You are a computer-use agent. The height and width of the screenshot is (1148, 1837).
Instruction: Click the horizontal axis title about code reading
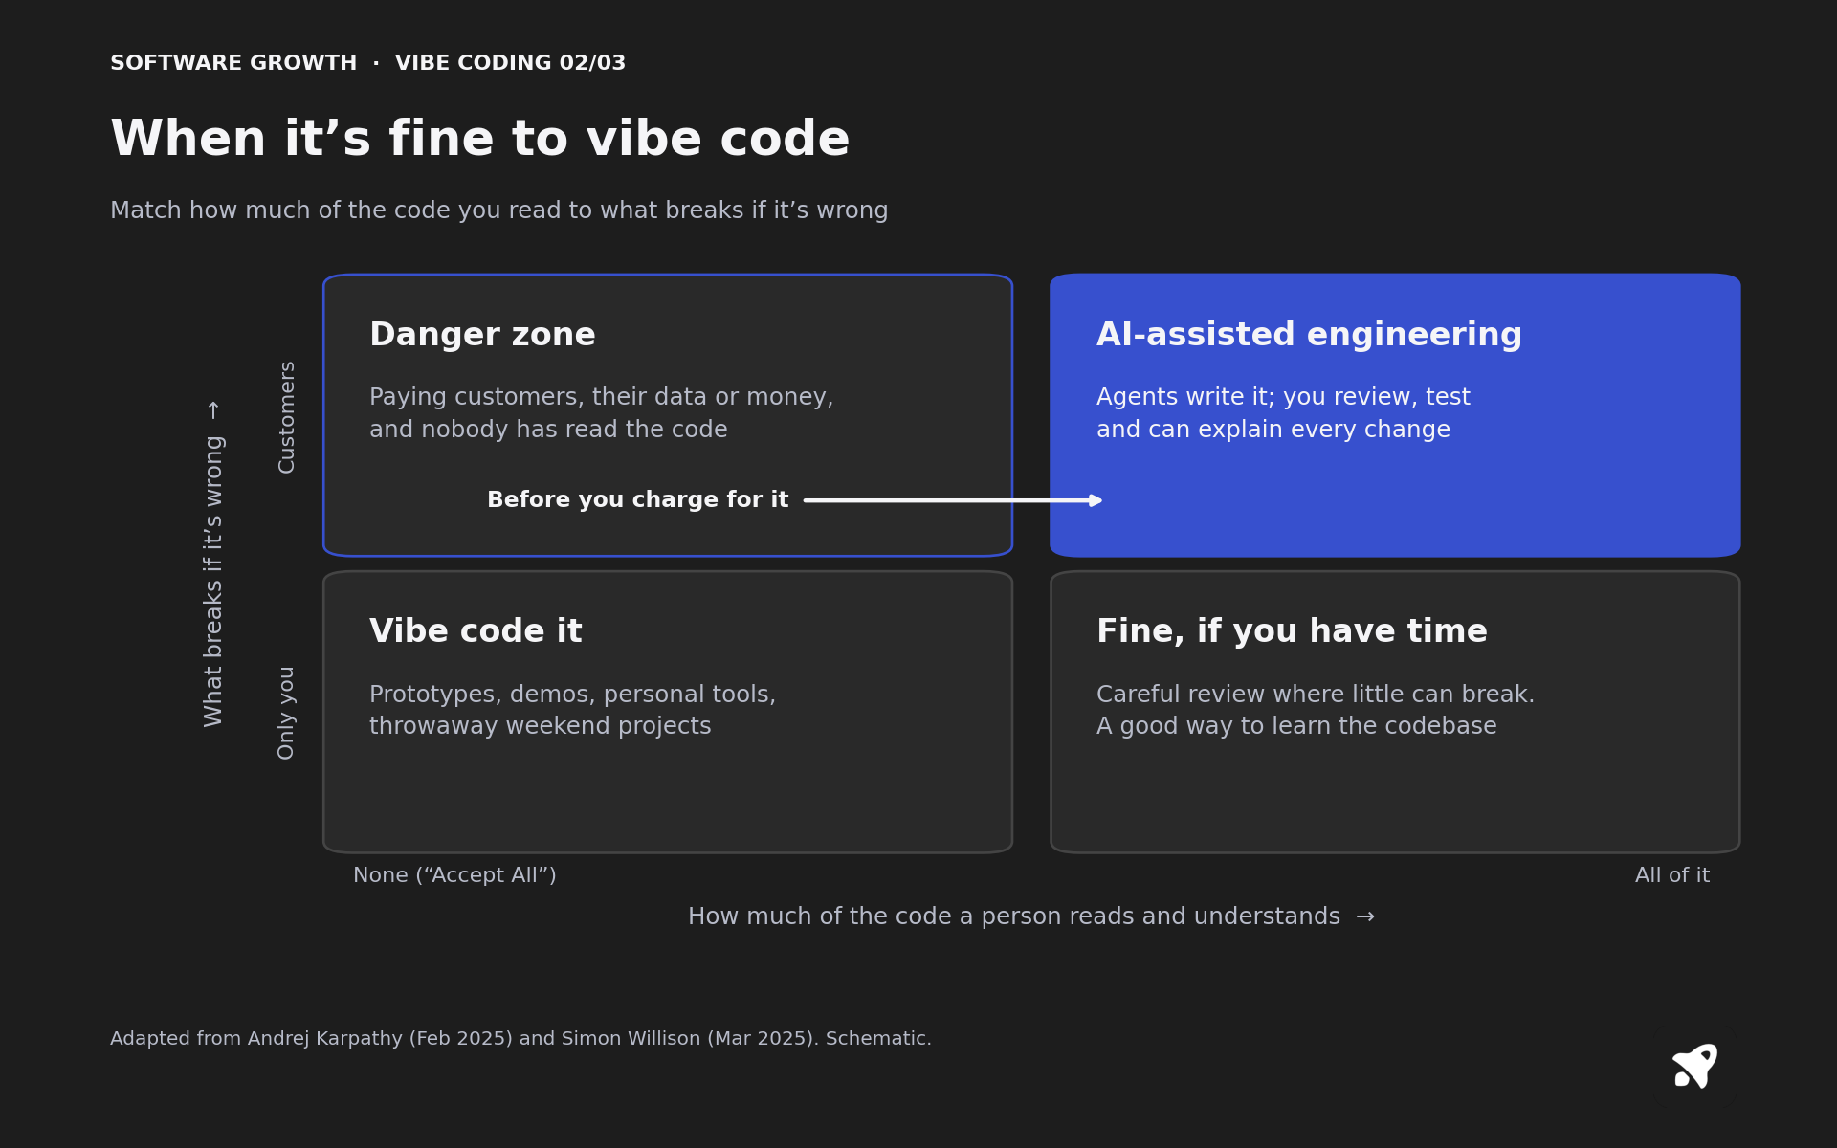tap(1030, 916)
